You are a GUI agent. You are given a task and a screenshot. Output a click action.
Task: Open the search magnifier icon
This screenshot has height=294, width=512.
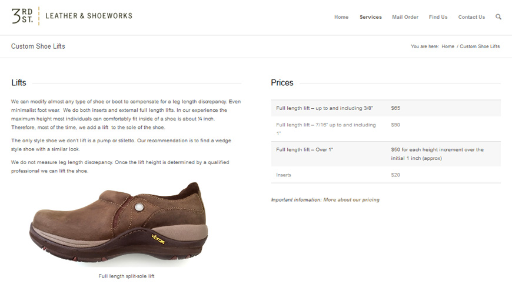pos(498,16)
